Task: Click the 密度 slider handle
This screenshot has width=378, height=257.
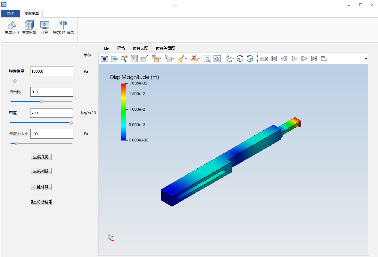Action: pos(71,123)
